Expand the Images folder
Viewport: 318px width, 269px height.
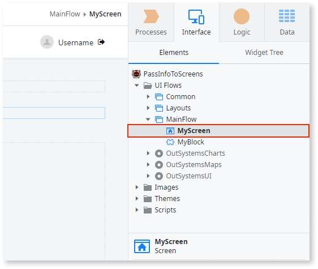point(137,187)
